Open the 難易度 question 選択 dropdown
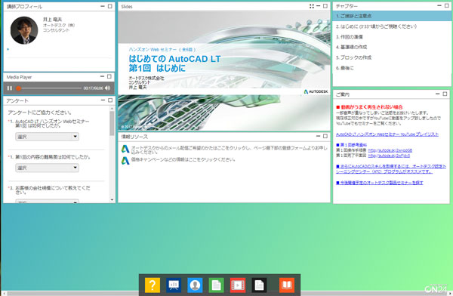Screen dimensions: 453x296 47,168
